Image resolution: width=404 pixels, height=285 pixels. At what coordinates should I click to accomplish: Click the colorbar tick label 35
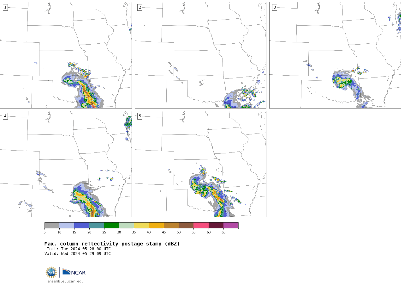click(134, 232)
